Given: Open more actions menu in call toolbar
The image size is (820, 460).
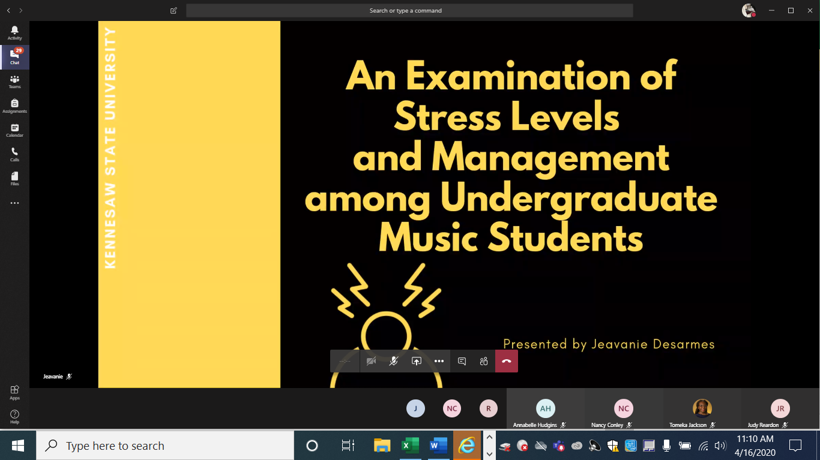Looking at the screenshot, I should 439,361.
